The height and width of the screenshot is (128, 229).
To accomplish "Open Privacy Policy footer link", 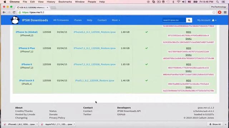I will pos(57,118).
